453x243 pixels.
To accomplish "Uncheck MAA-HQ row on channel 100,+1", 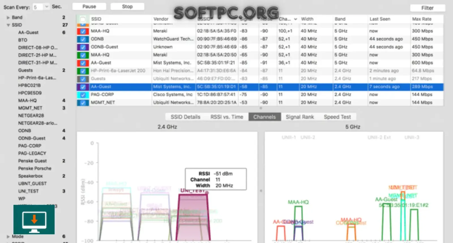I will pos(83,31).
